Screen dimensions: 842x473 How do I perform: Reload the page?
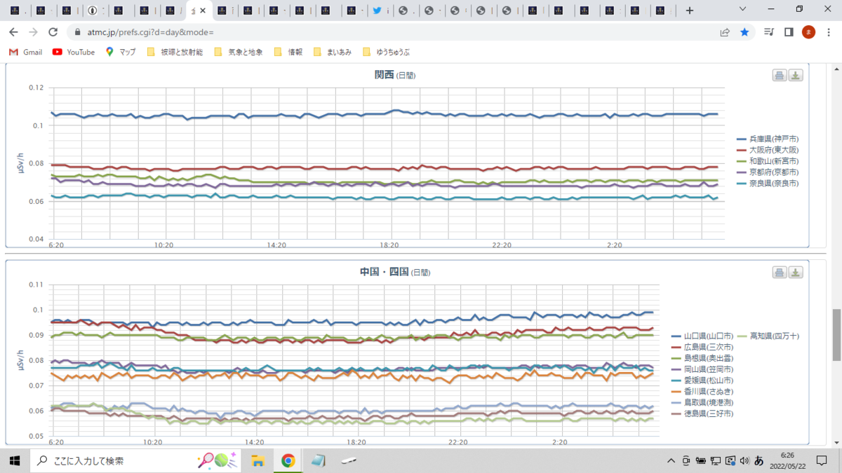[x=53, y=32]
